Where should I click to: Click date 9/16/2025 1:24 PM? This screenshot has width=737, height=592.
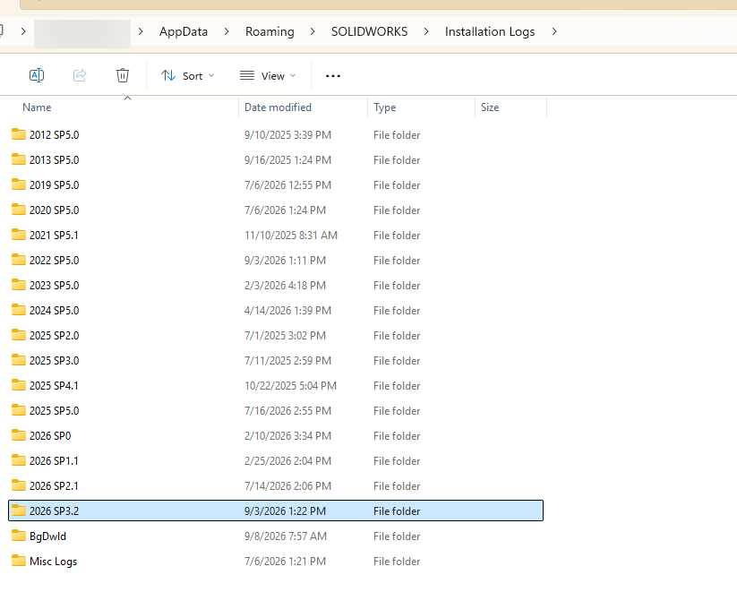coord(287,160)
